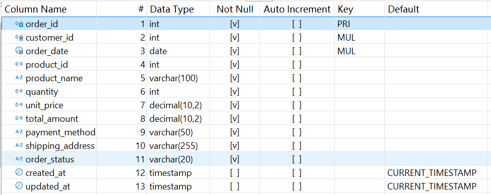This screenshot has width=491, height=195.
Task: Click the numeric type icon beside product_id
Action: click(x=19, y=65)
